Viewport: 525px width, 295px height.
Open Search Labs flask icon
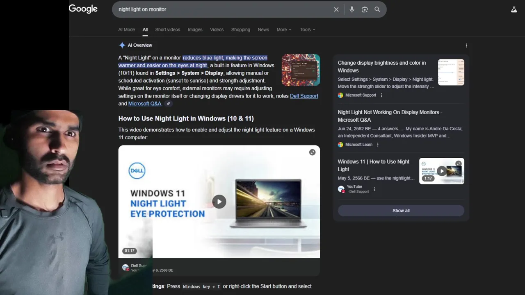point(514,9)
